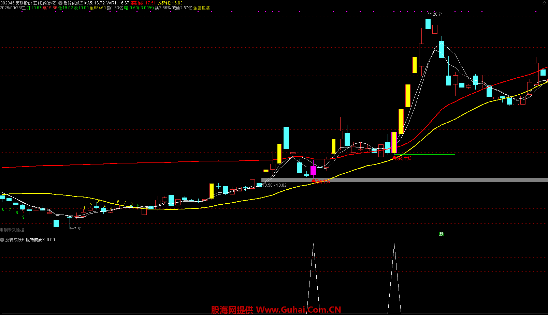The width and height of the screenshot is (548, 315).
Task: Click the gray 10.58-10.82 gap band
Action: point(404,180)
